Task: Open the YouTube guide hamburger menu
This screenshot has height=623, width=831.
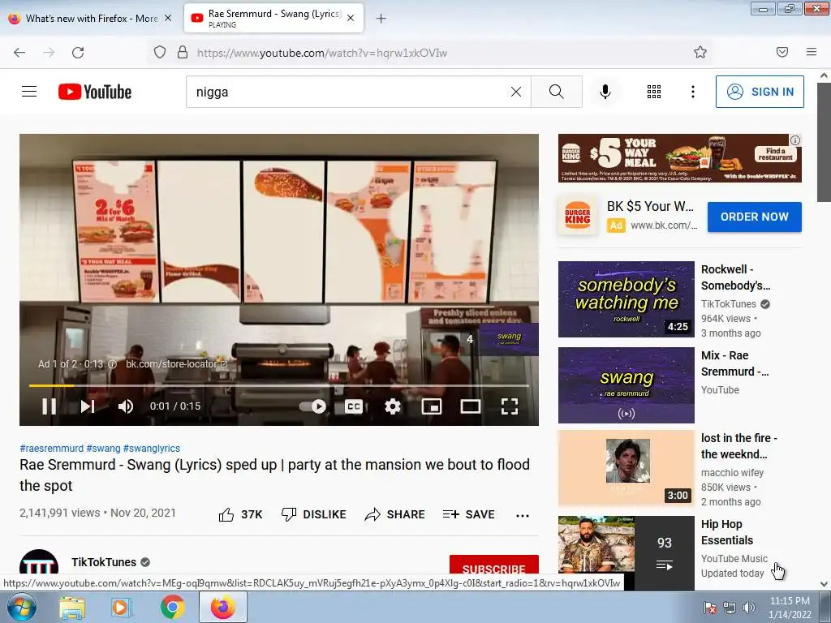Action: tap(29, 92)
